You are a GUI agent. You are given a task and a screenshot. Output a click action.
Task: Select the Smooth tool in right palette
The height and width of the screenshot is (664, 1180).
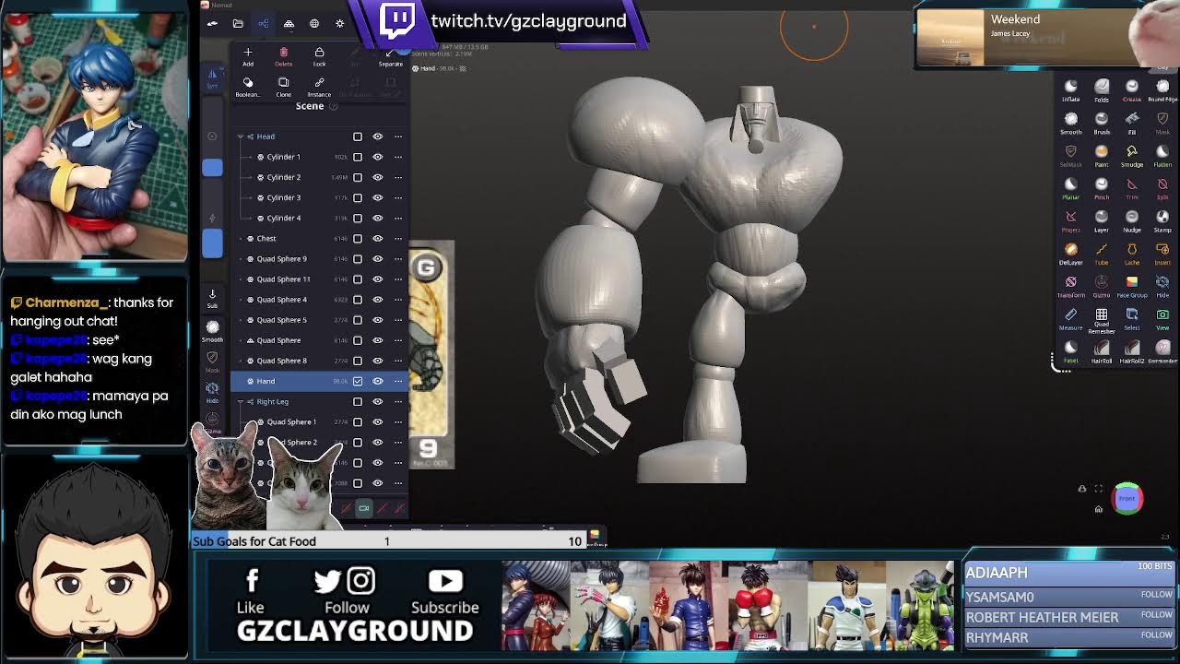click(1070, 123)
